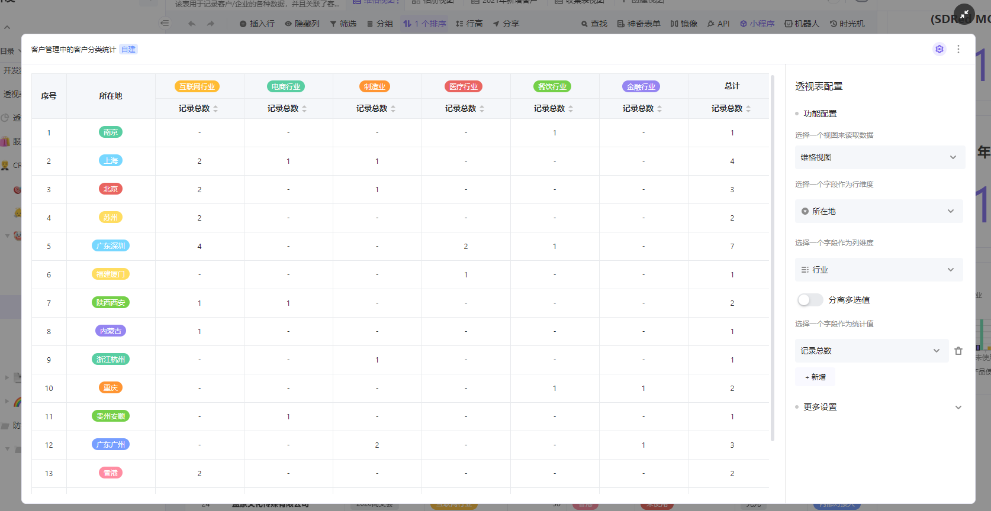Collapse sidebar icon in background toolbar
This screenshot has height=511, width=991.
[165, 24]
